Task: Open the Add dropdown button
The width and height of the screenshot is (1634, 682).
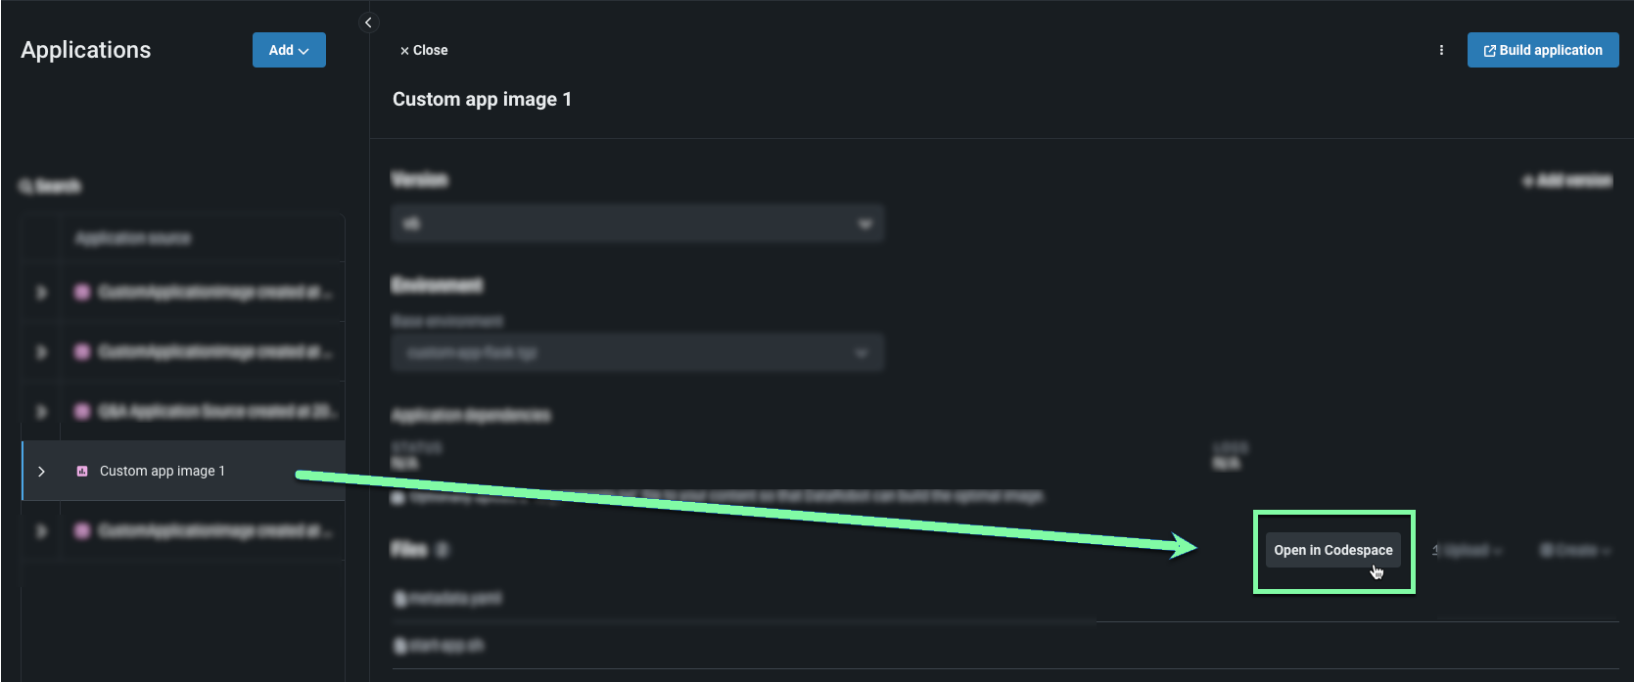Action: coord(289,50)
